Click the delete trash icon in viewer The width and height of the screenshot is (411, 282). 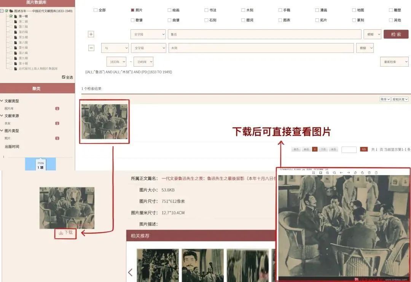click(369, 173)
